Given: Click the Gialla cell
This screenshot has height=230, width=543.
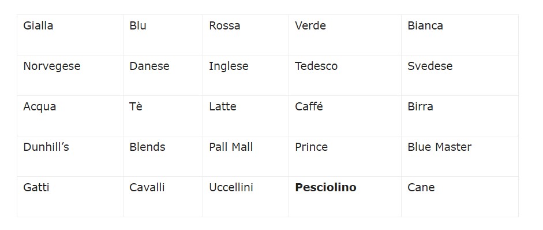Looking at the screenshot, I should coord(70,35).
